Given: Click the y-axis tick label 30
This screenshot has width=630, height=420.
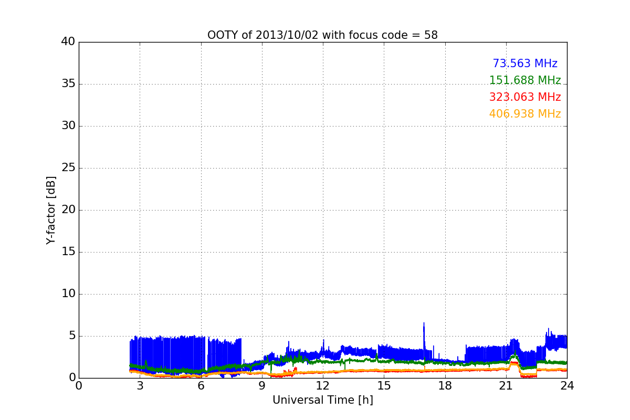Looking at the screenshot, I should coord(68,126).
